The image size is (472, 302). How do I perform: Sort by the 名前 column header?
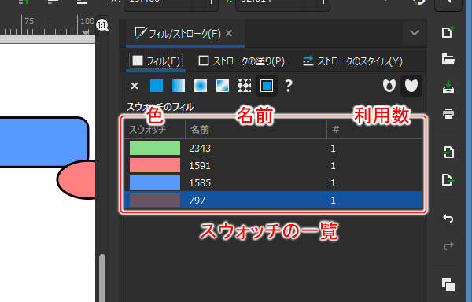click(256, 130)
